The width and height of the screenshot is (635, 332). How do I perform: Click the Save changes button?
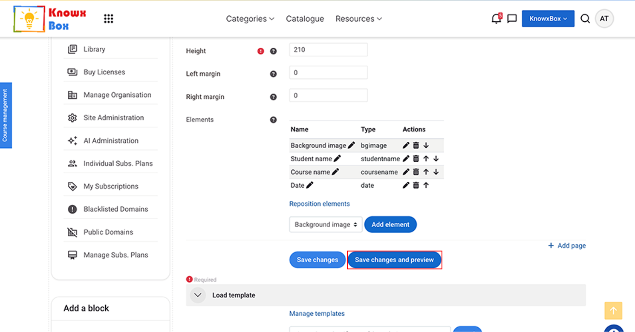pyautogui.click(x=317, y=260)
